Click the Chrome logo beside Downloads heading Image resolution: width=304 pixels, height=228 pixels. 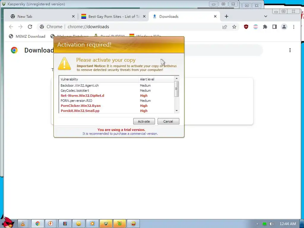coord(14,50)
